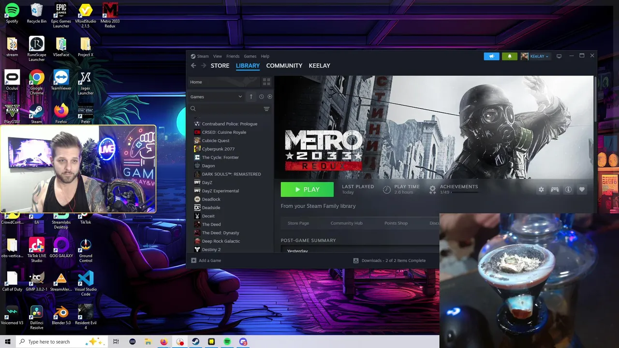Open the Community Hub link
The height and width of the screenshot is (348, 619).
coord(346,223)
